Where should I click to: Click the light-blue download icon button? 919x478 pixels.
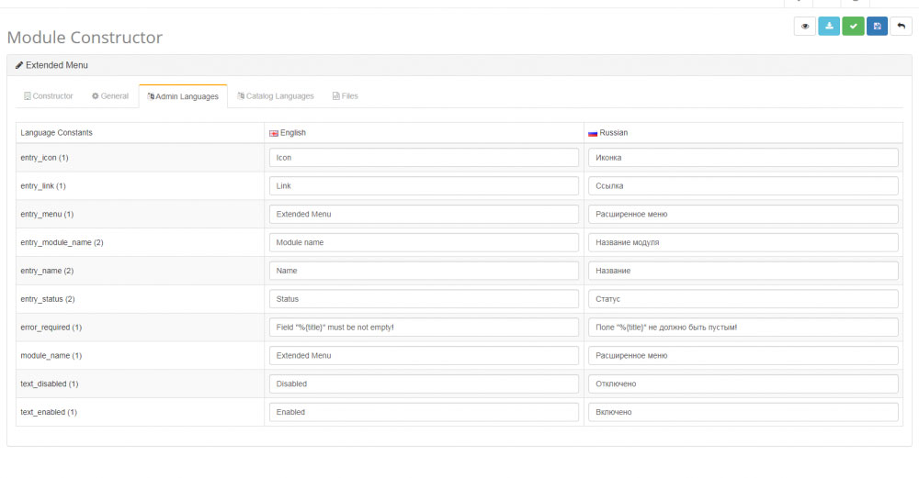coord(830,27)
